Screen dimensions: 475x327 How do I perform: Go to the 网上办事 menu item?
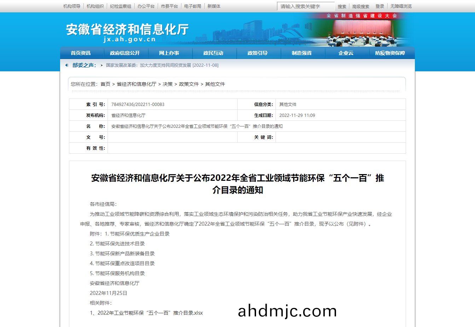pyautogui.click(x=169, y=53)
